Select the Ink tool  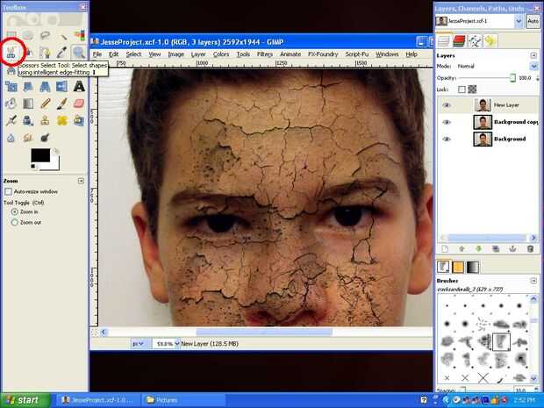click(x=28, y=120)
